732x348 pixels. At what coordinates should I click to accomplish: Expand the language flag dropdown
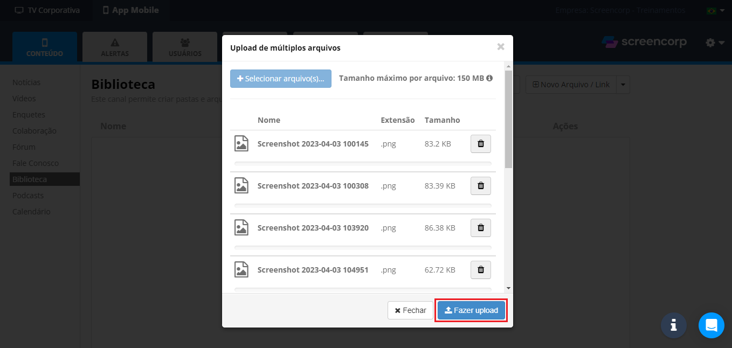pyautogui.click(x=715, y=11)
